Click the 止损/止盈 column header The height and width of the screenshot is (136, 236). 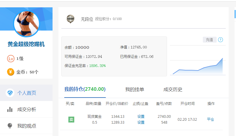(140, 104)
